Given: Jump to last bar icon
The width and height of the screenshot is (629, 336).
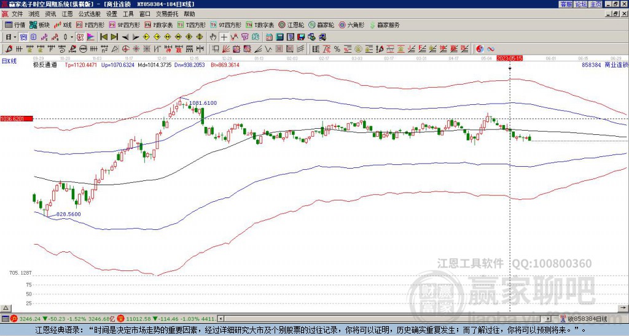Looking at the screenshot, I should coord(114,37).
